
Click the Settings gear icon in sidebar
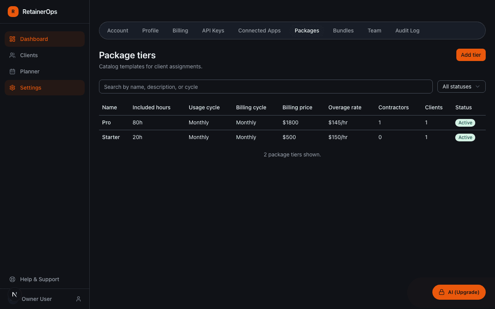(12, 88)
